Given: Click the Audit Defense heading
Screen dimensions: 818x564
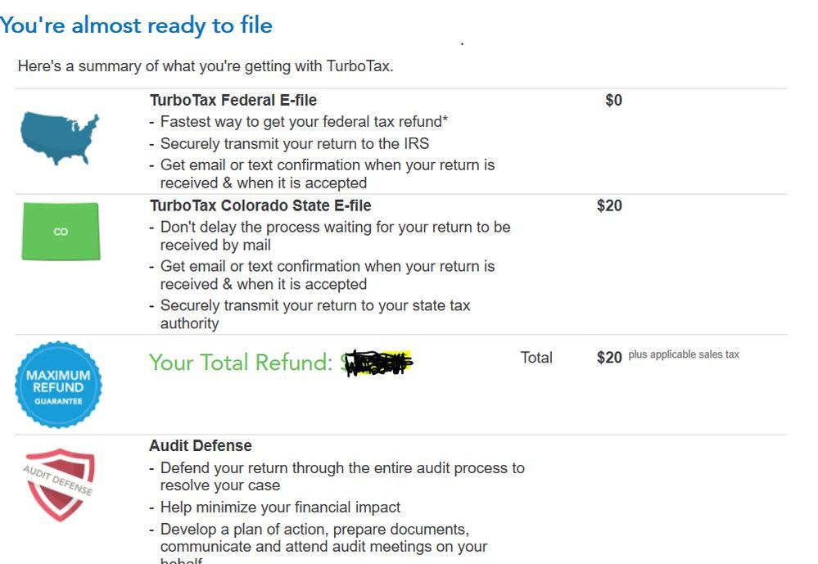Looking at the screenshot, I should (201, 445).
